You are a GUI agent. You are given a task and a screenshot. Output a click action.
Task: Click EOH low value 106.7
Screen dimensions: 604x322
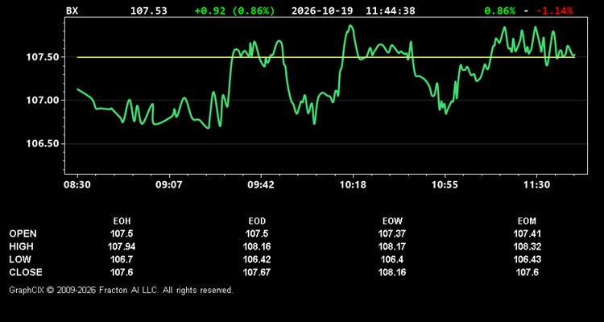pos(122,259)
